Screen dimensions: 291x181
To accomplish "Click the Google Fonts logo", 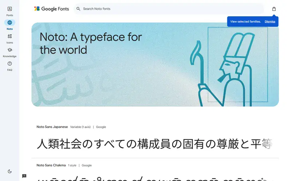I will (x=51, y=9).
